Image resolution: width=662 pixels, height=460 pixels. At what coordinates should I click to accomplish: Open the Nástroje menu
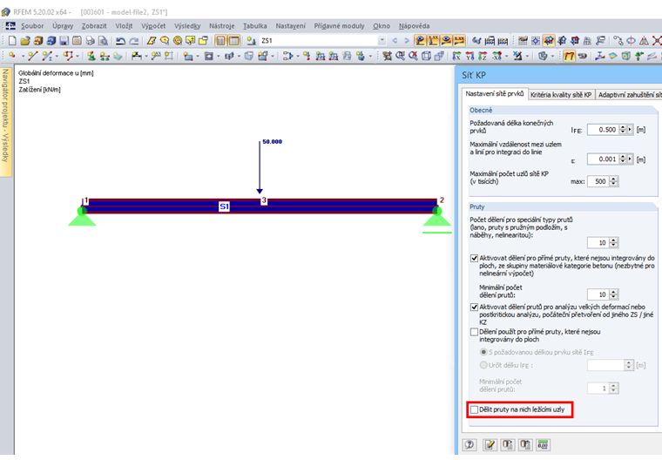221,26
